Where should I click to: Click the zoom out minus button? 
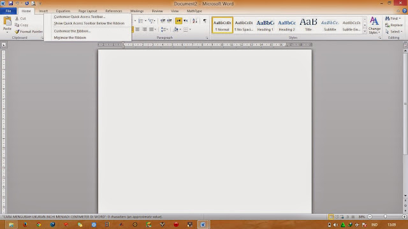370,216
